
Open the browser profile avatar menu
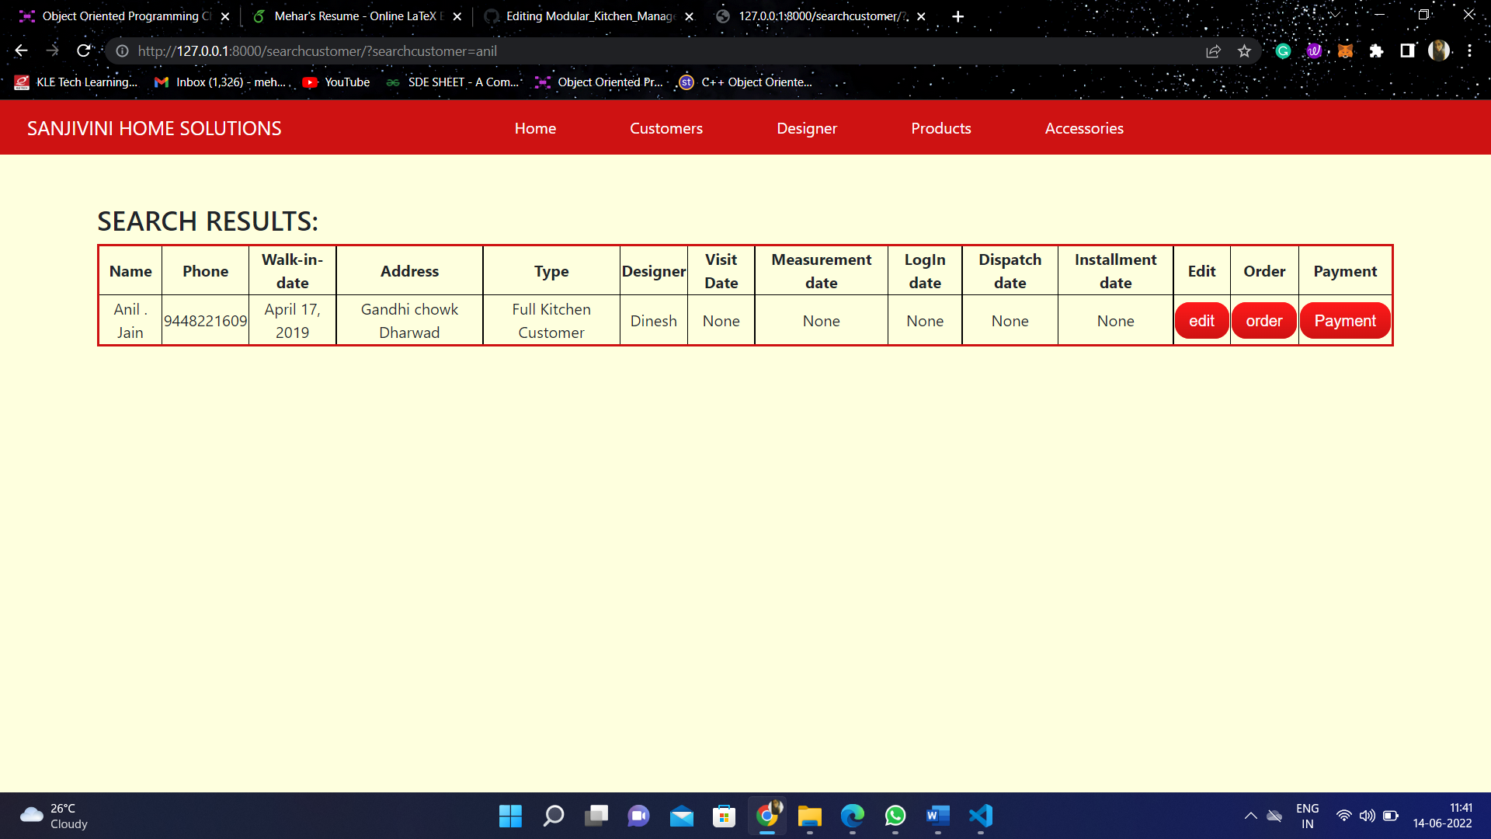coord(1440,50)
